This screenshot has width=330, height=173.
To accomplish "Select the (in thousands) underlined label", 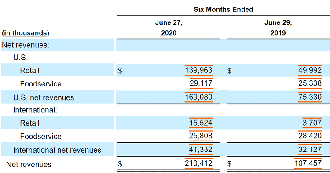I will [x=26, y=33].
